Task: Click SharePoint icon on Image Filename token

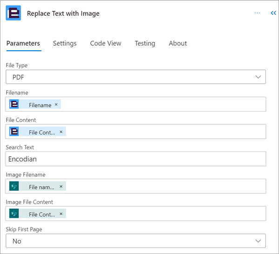Action: (x=14, y=186)
